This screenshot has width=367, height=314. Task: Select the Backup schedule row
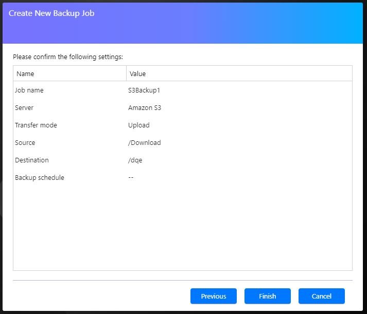pos(183,178)
